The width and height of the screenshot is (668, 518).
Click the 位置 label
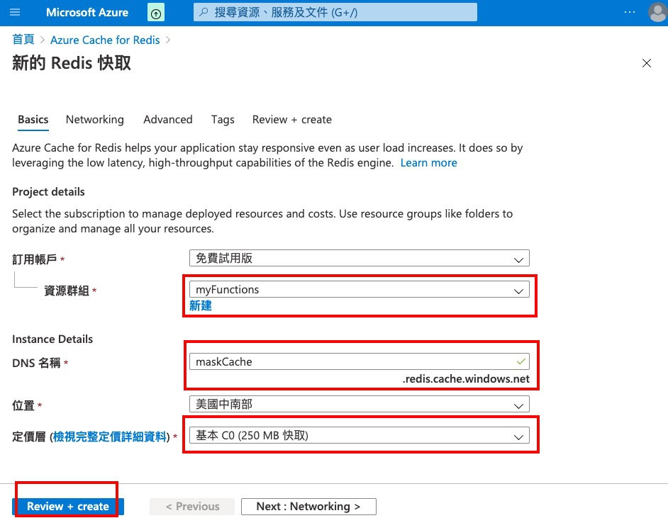click(x=23, y=405)
